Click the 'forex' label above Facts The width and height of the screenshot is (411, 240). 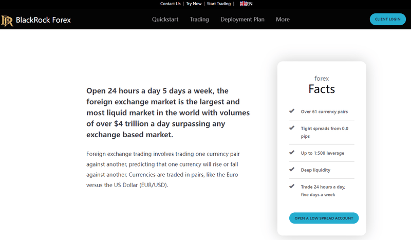(x=322, y=79)
